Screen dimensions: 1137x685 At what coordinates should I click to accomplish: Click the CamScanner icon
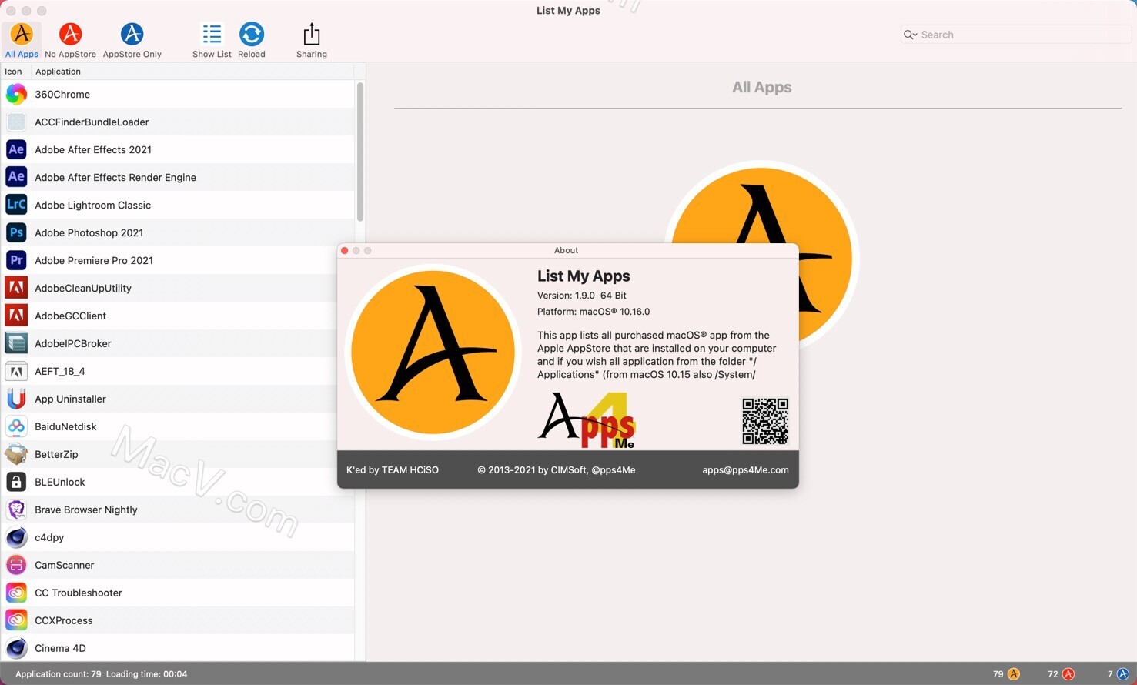pos(16,565)
